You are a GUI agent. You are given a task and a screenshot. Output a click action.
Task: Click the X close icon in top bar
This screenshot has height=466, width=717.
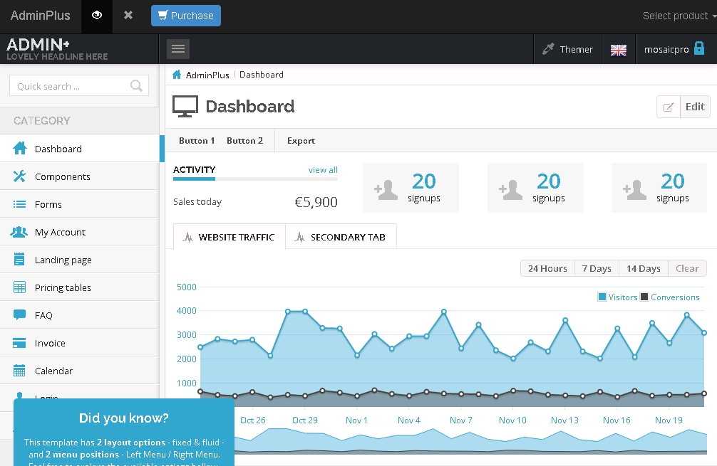click(x=128, y=16)
